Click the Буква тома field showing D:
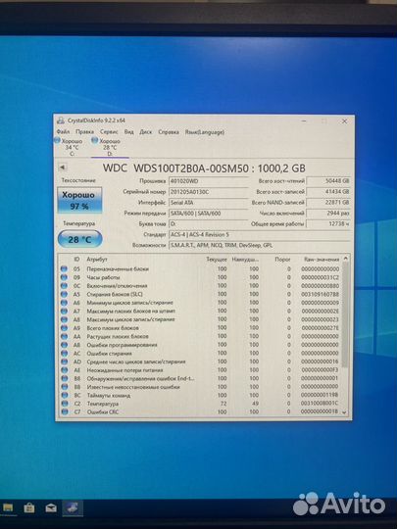This screenshot has width=397, height=529. [208, 223]
